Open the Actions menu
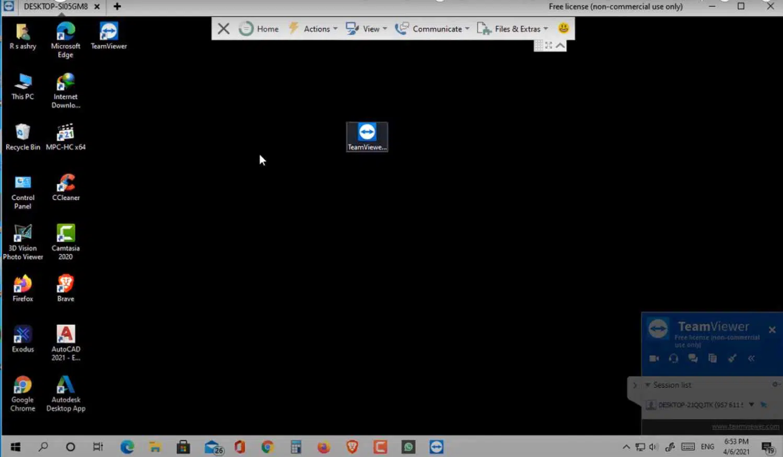 313,29
